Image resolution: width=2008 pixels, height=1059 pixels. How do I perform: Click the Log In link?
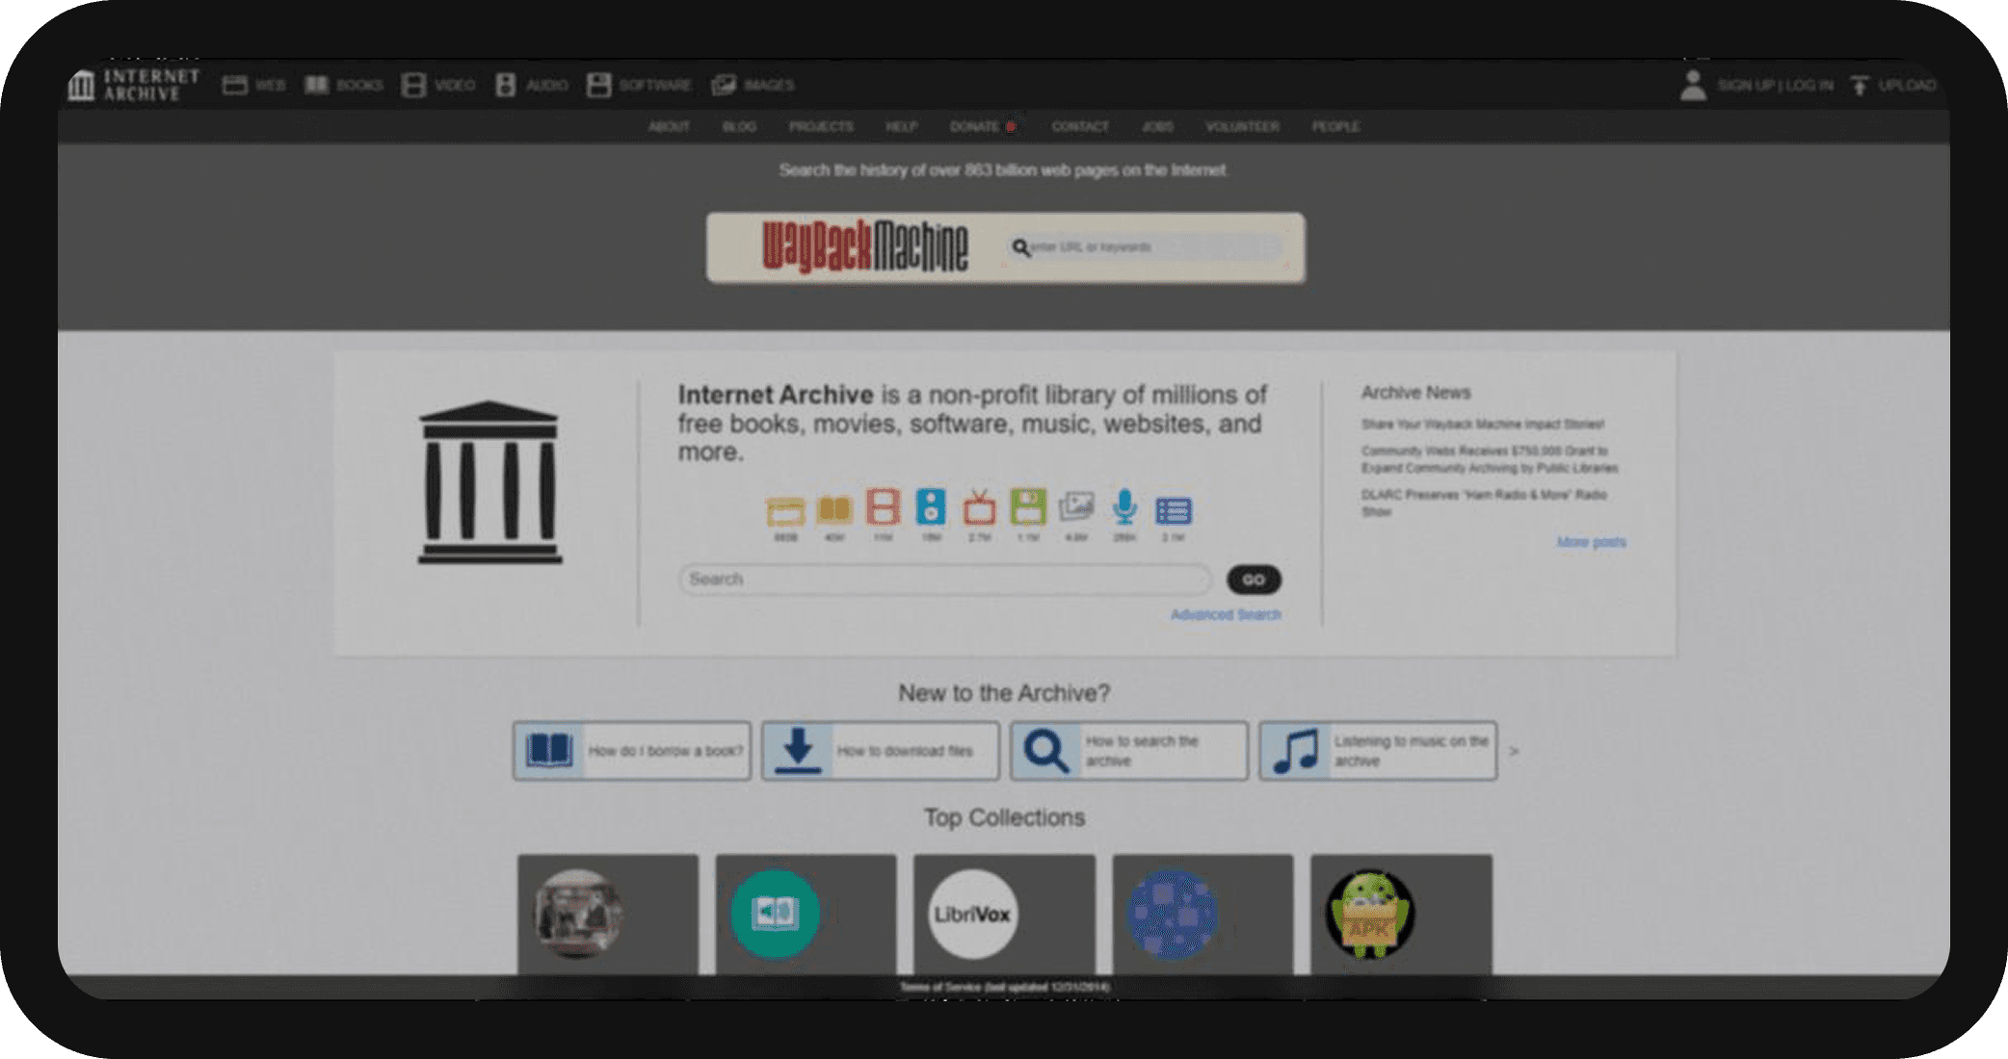[x=1809, y=85]
